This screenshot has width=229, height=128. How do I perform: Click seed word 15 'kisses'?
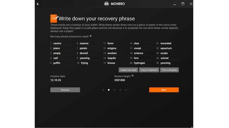click(x=111, y=63)
